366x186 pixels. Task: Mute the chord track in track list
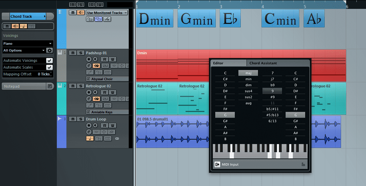(x=73, y=13)
